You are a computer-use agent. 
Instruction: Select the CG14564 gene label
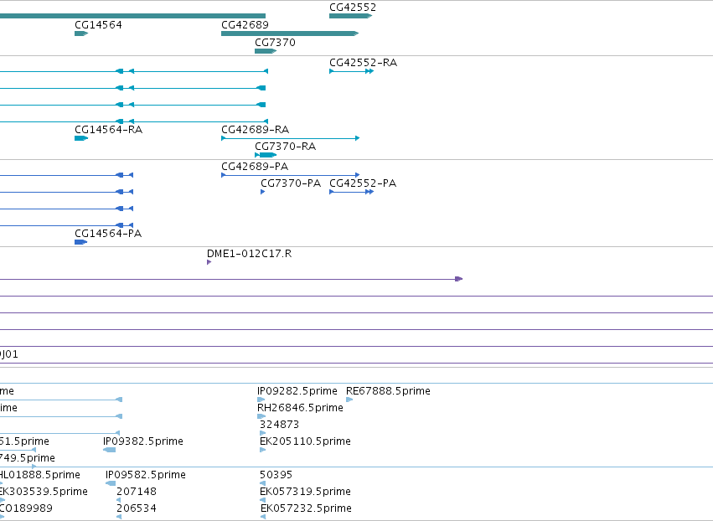tap(98, 25)
